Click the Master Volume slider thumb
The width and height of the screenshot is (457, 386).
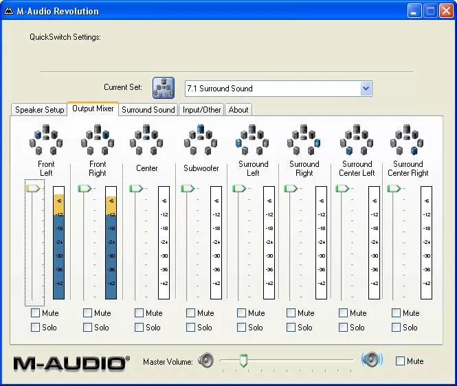click(x=244, y=361)
